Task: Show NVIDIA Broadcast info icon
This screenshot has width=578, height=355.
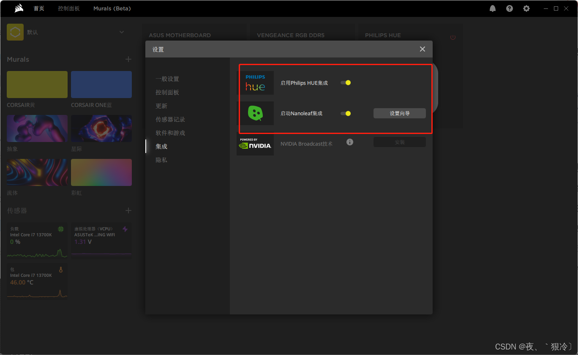Action: (350, 142)
